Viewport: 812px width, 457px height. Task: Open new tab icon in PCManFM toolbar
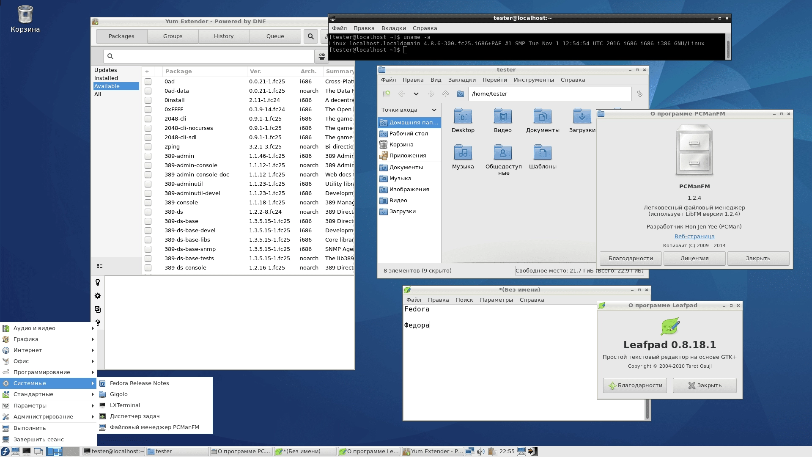coord(387,94)
